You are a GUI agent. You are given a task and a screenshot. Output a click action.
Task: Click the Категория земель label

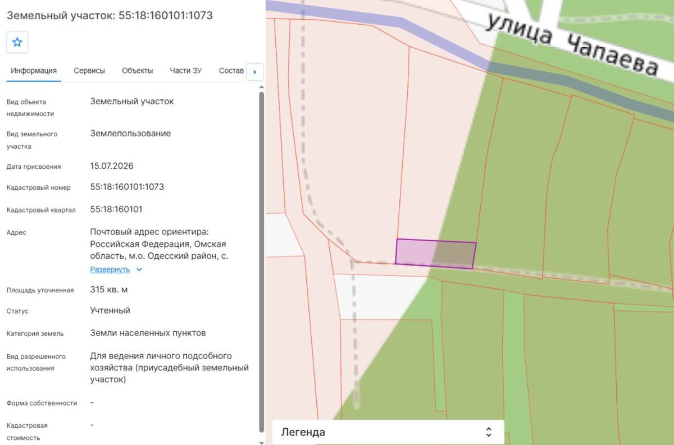click(35, 333)
